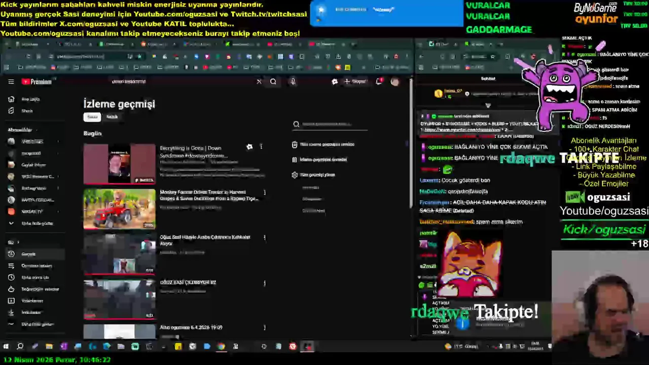Open options menu for Monkey Farmer video
The width and height of the screenshot is (649, 365).
pos(264,193)
